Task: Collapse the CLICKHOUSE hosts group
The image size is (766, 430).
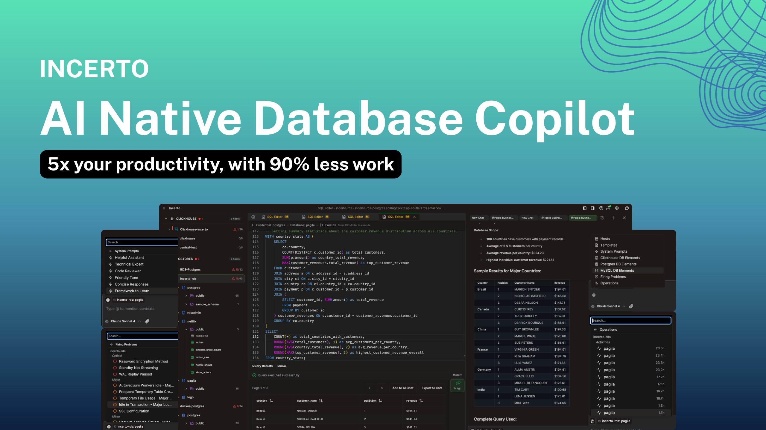Action: (x=166, y=219)
